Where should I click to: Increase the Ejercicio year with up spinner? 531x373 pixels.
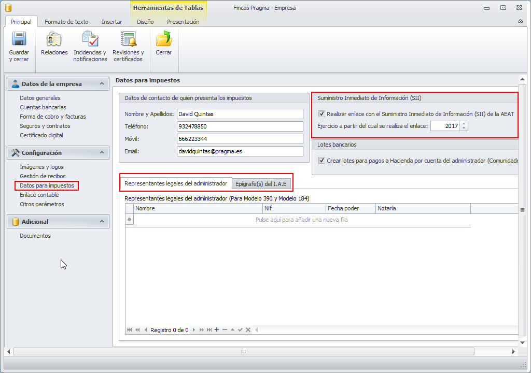pos(464,123)
